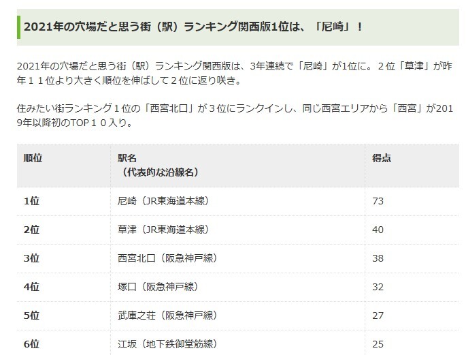Image resolution: width=466 pixels, height=355 pixels.
Task: Click the paragraph about 西宮北口 ranking third
Action: coord(235,115)
